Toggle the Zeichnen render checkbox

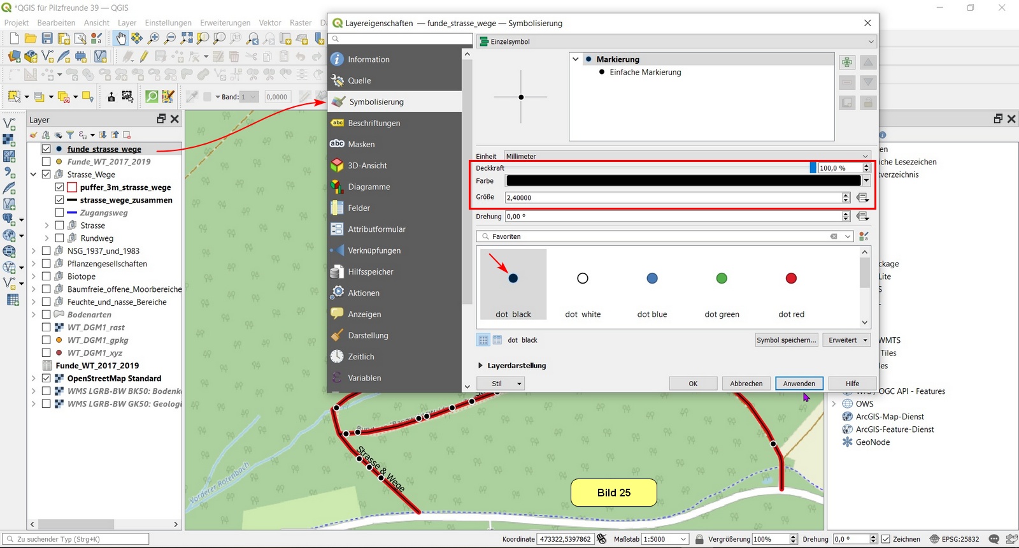pyautogui.click(x=885, y=539)
